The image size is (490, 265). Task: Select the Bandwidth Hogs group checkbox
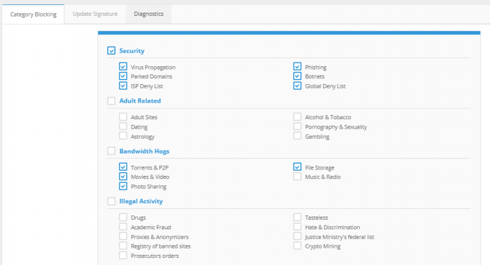[111, 151]
